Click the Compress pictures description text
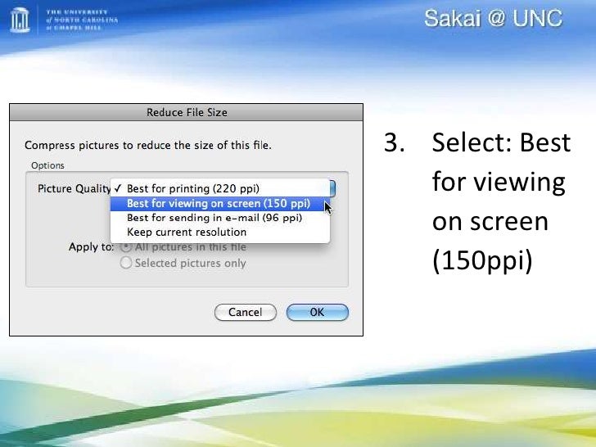This screenshot has width=596, height=447. (x=148, y=145)
